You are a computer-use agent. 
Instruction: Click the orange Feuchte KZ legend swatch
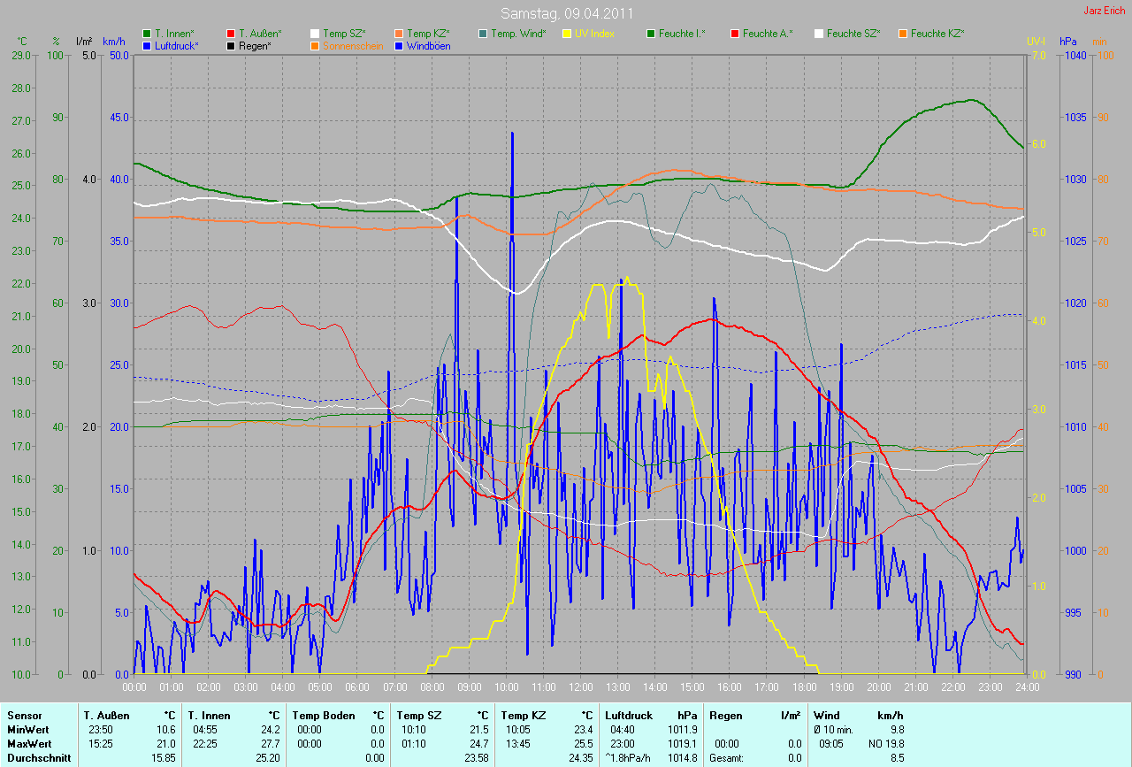903,34
